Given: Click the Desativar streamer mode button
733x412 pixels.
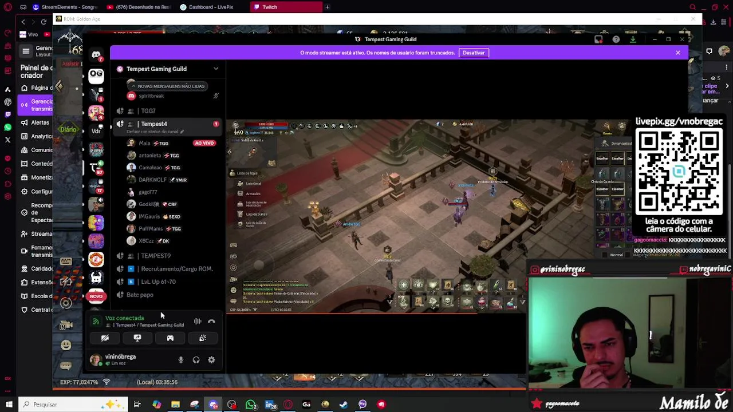Looking at the screenshot, I should [x=474, y=53].
